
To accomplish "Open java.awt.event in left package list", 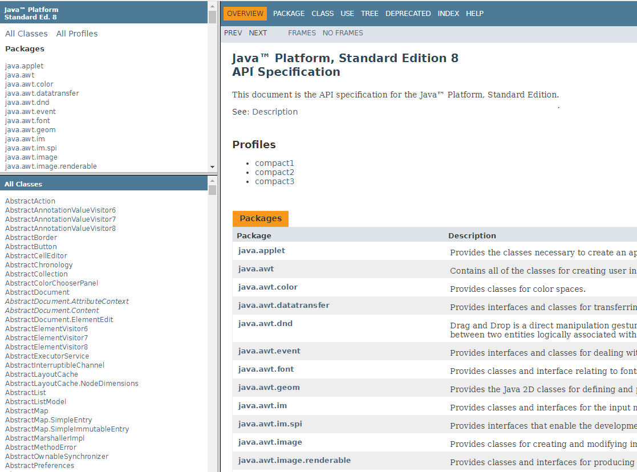I will 30,112.
